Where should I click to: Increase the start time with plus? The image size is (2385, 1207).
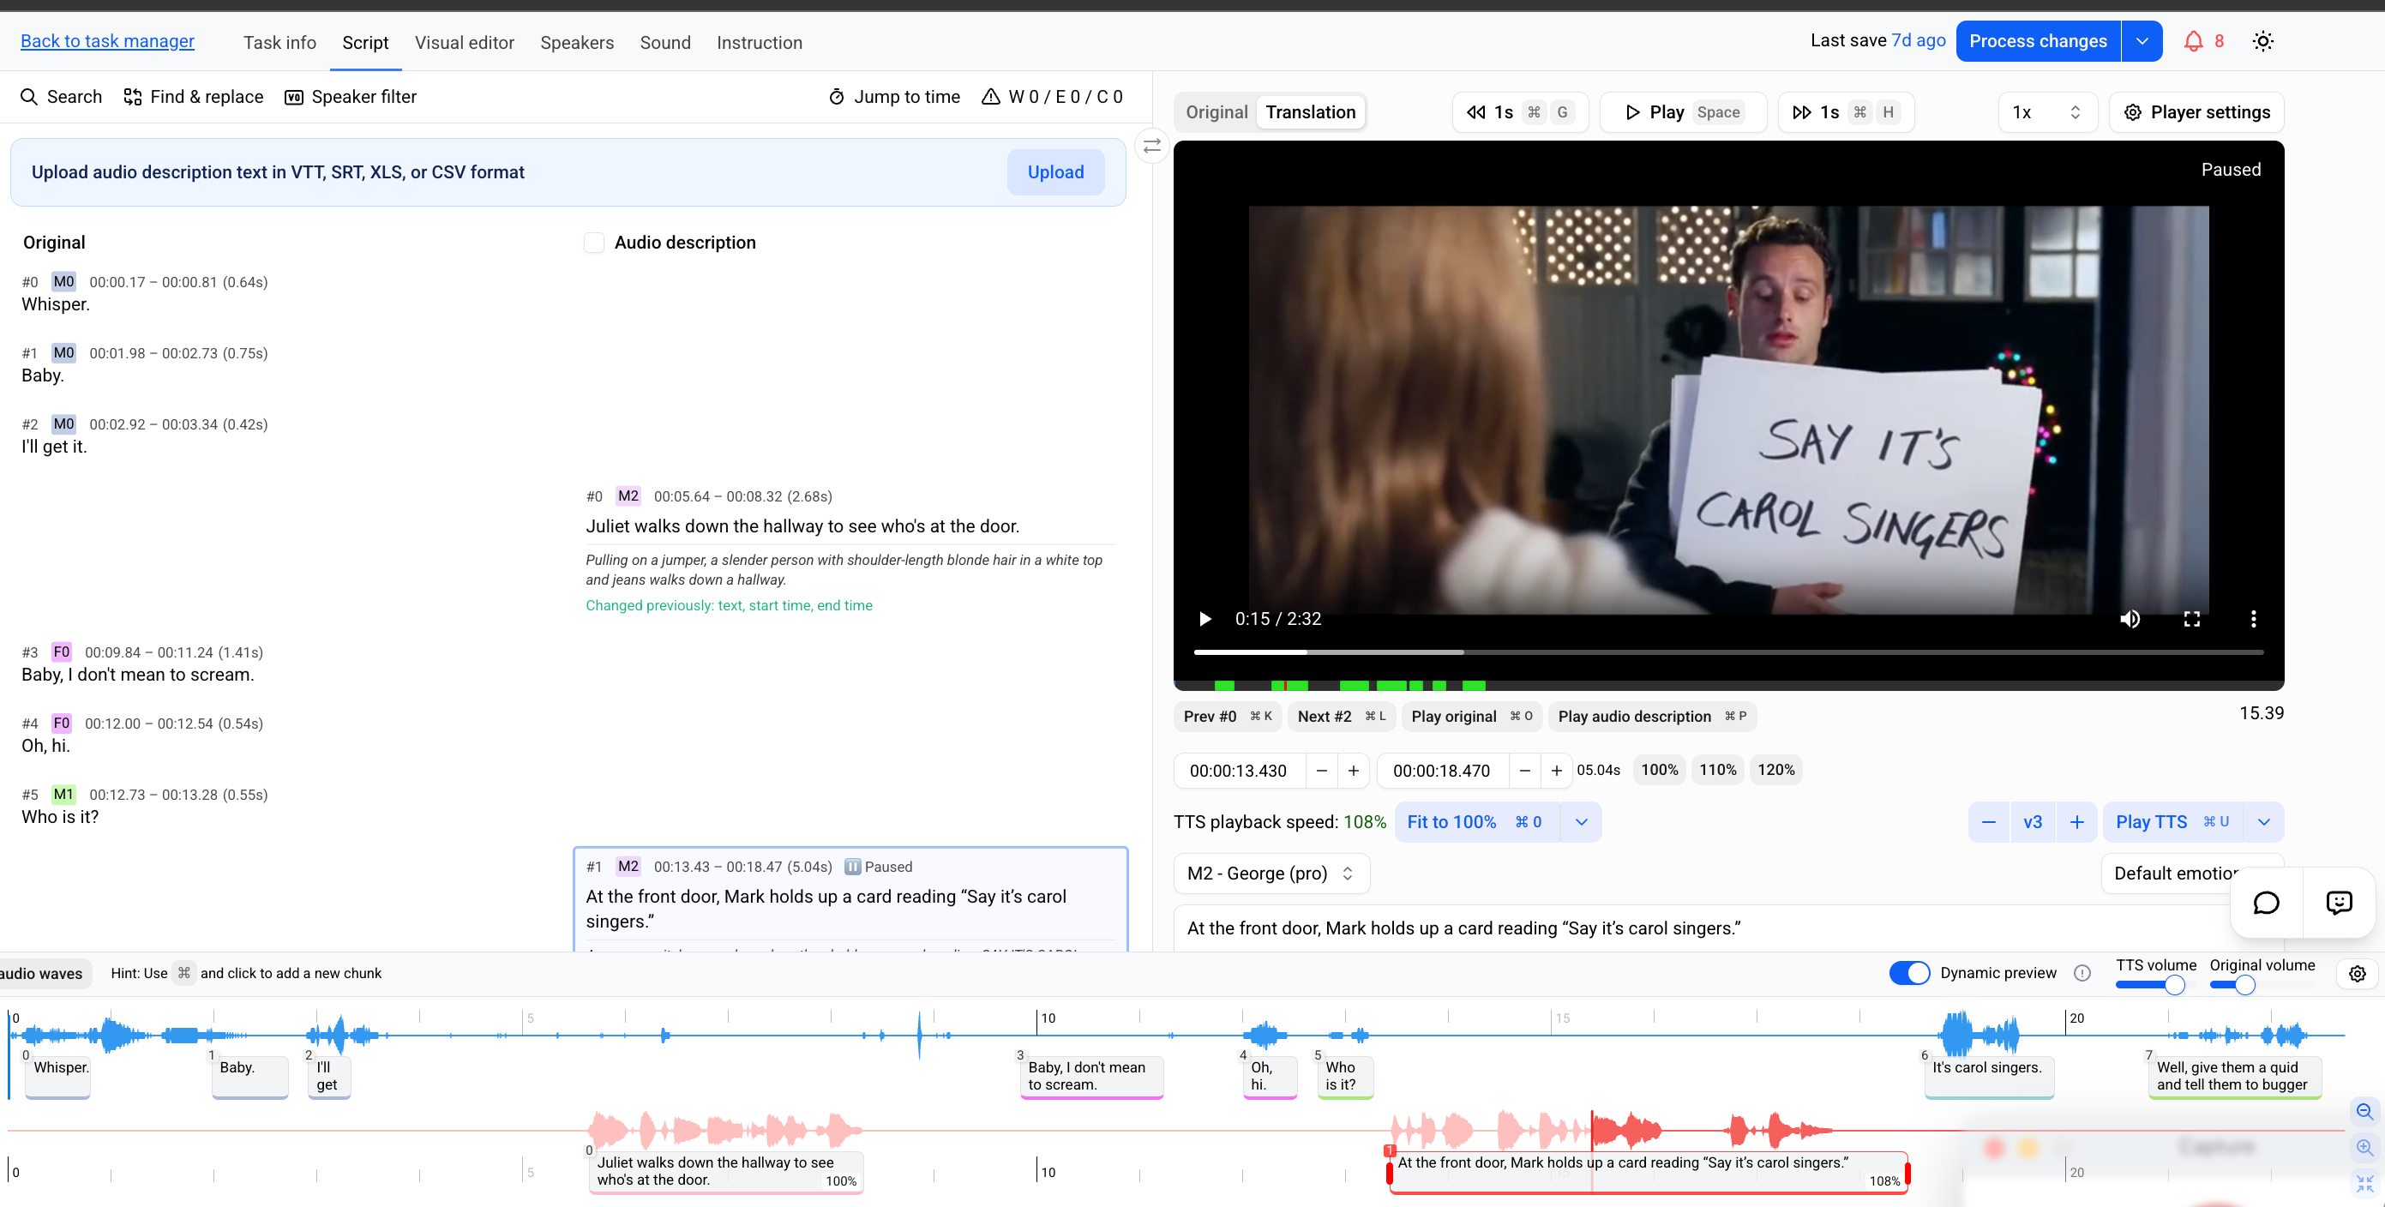coord(1353,770)
